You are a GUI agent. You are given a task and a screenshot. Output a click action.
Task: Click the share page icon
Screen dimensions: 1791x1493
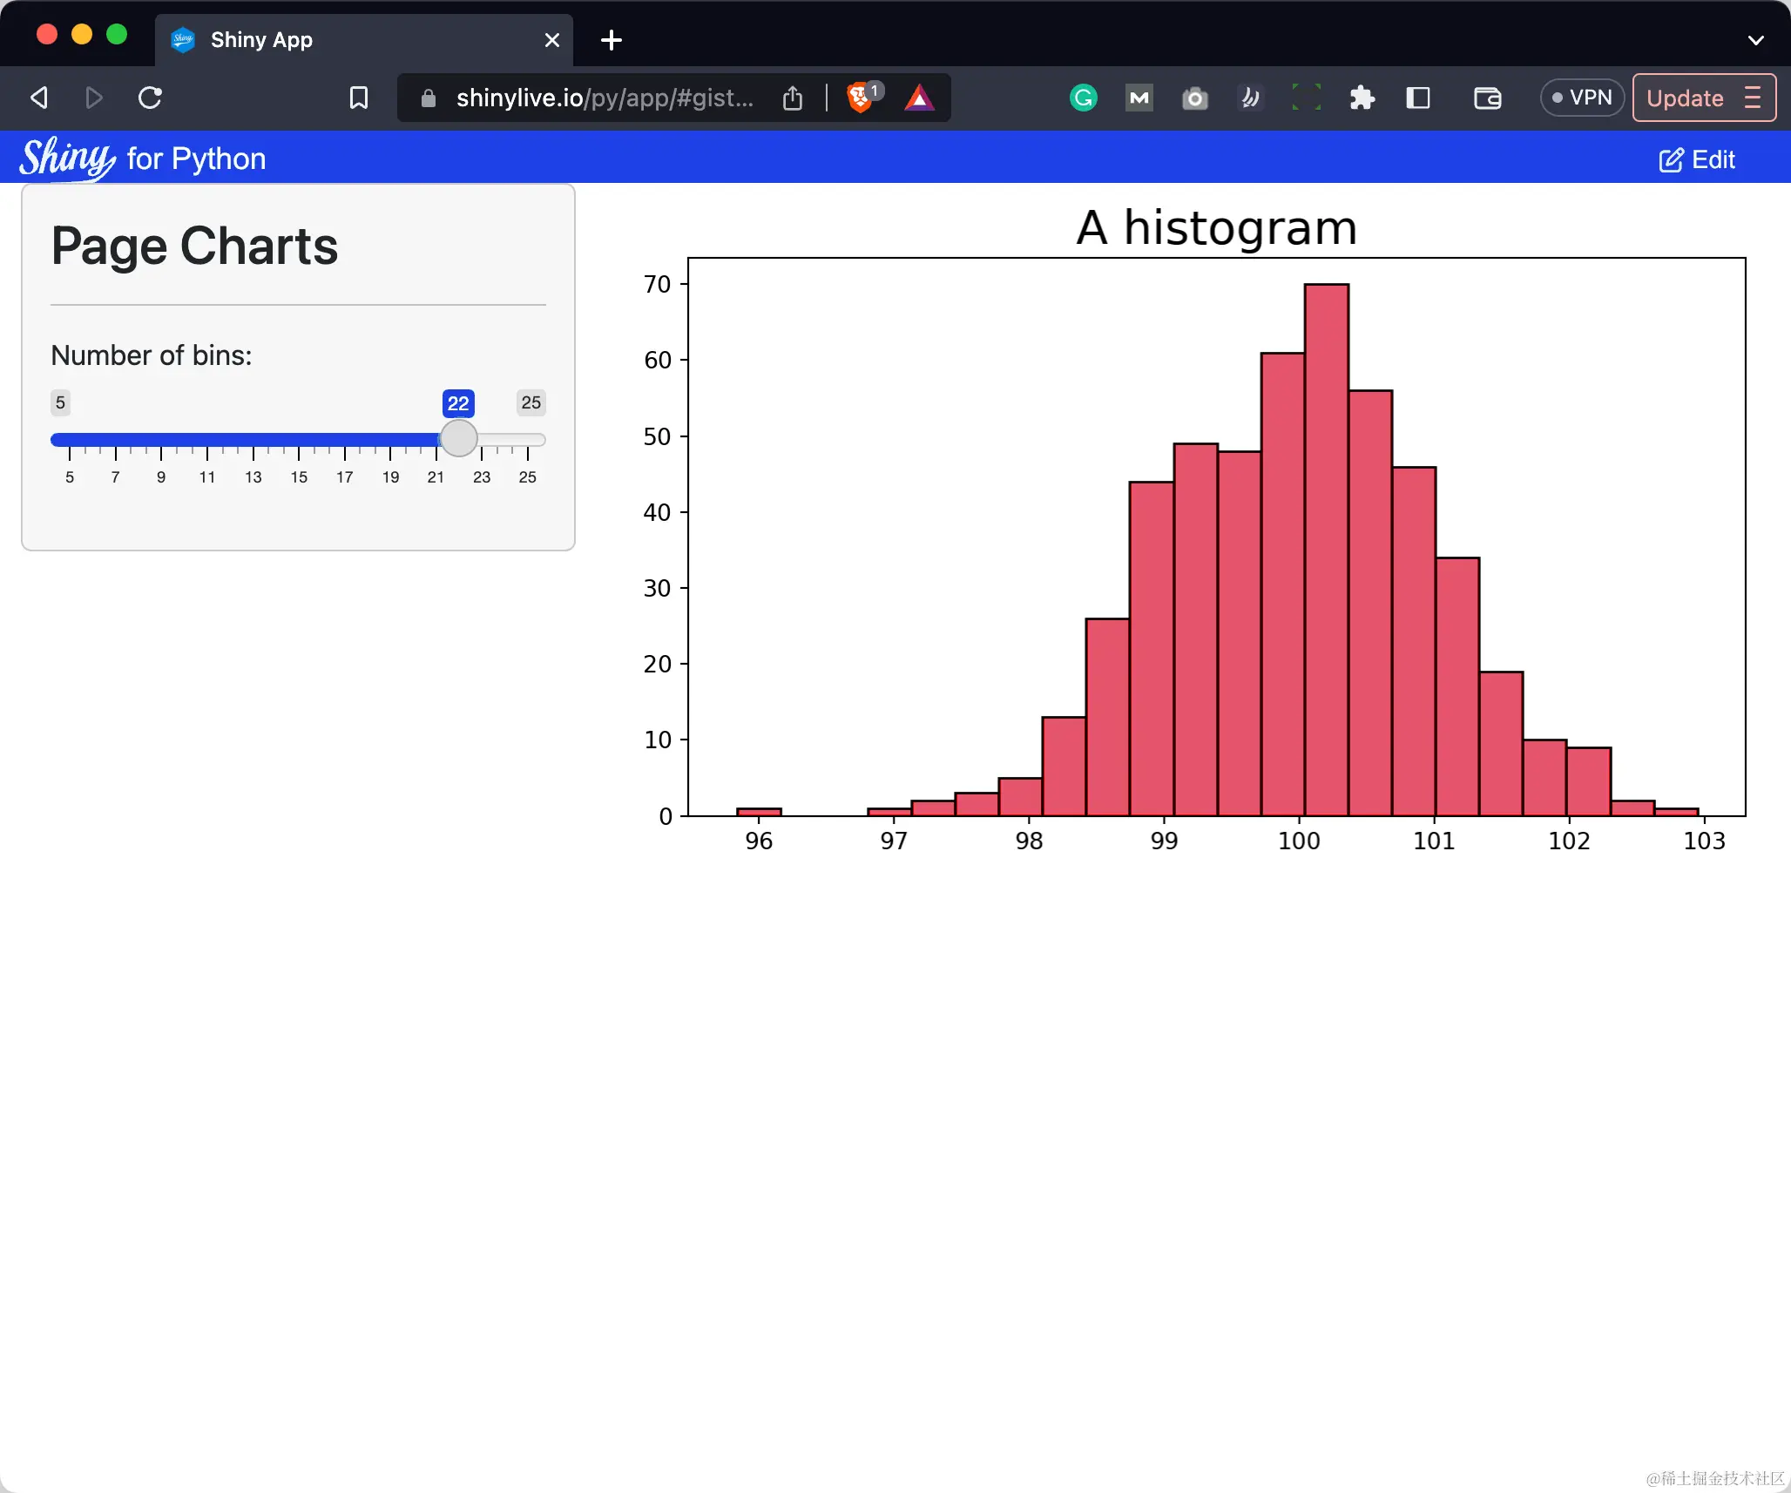point(792,98)
